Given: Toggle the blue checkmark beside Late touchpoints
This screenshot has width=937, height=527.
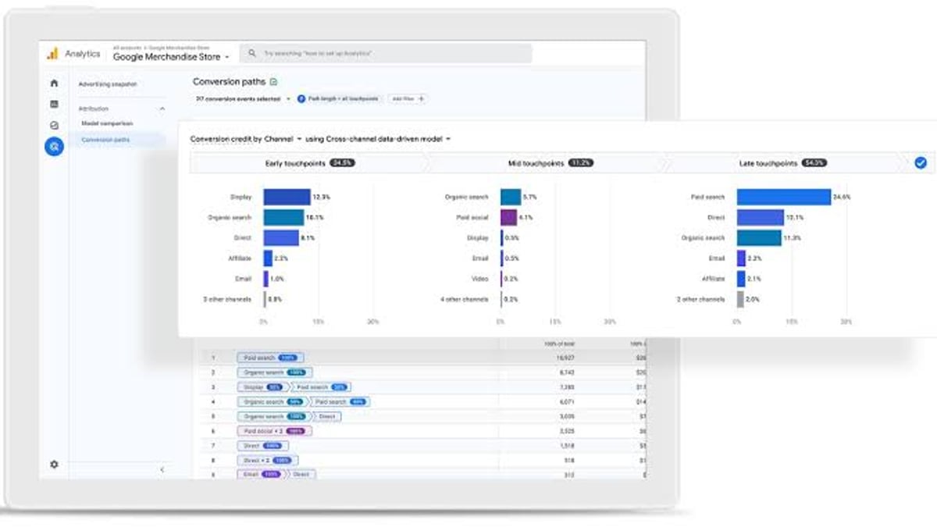Looking at the screenshot, I should (x=921, y=163).
